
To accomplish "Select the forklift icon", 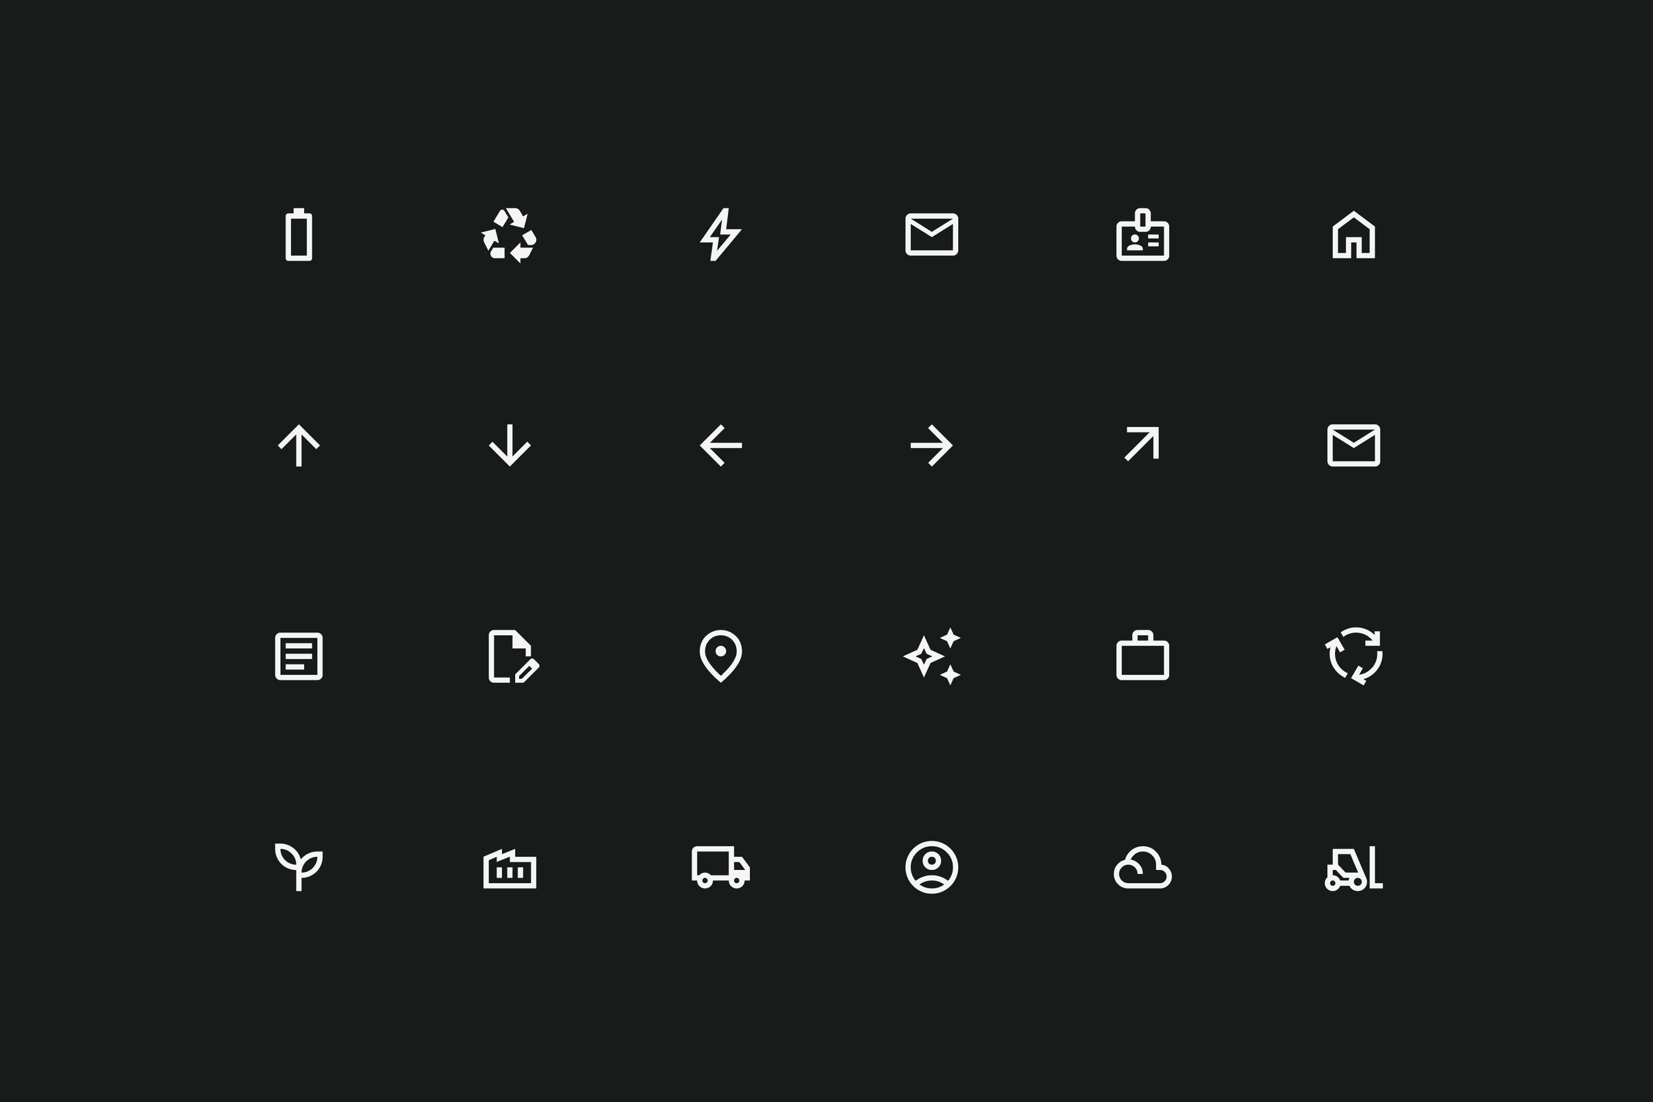I will 1353,869.
